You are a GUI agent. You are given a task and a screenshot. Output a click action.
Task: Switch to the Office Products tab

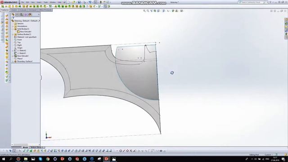[x=45, y=10]
